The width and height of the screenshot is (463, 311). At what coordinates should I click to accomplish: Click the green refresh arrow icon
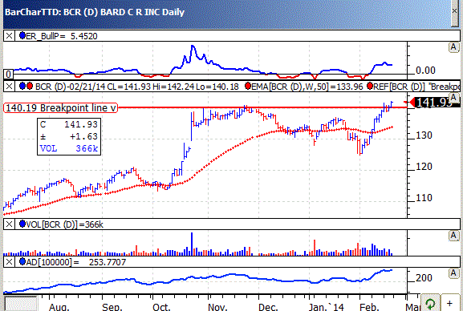[x=430, y=303]
